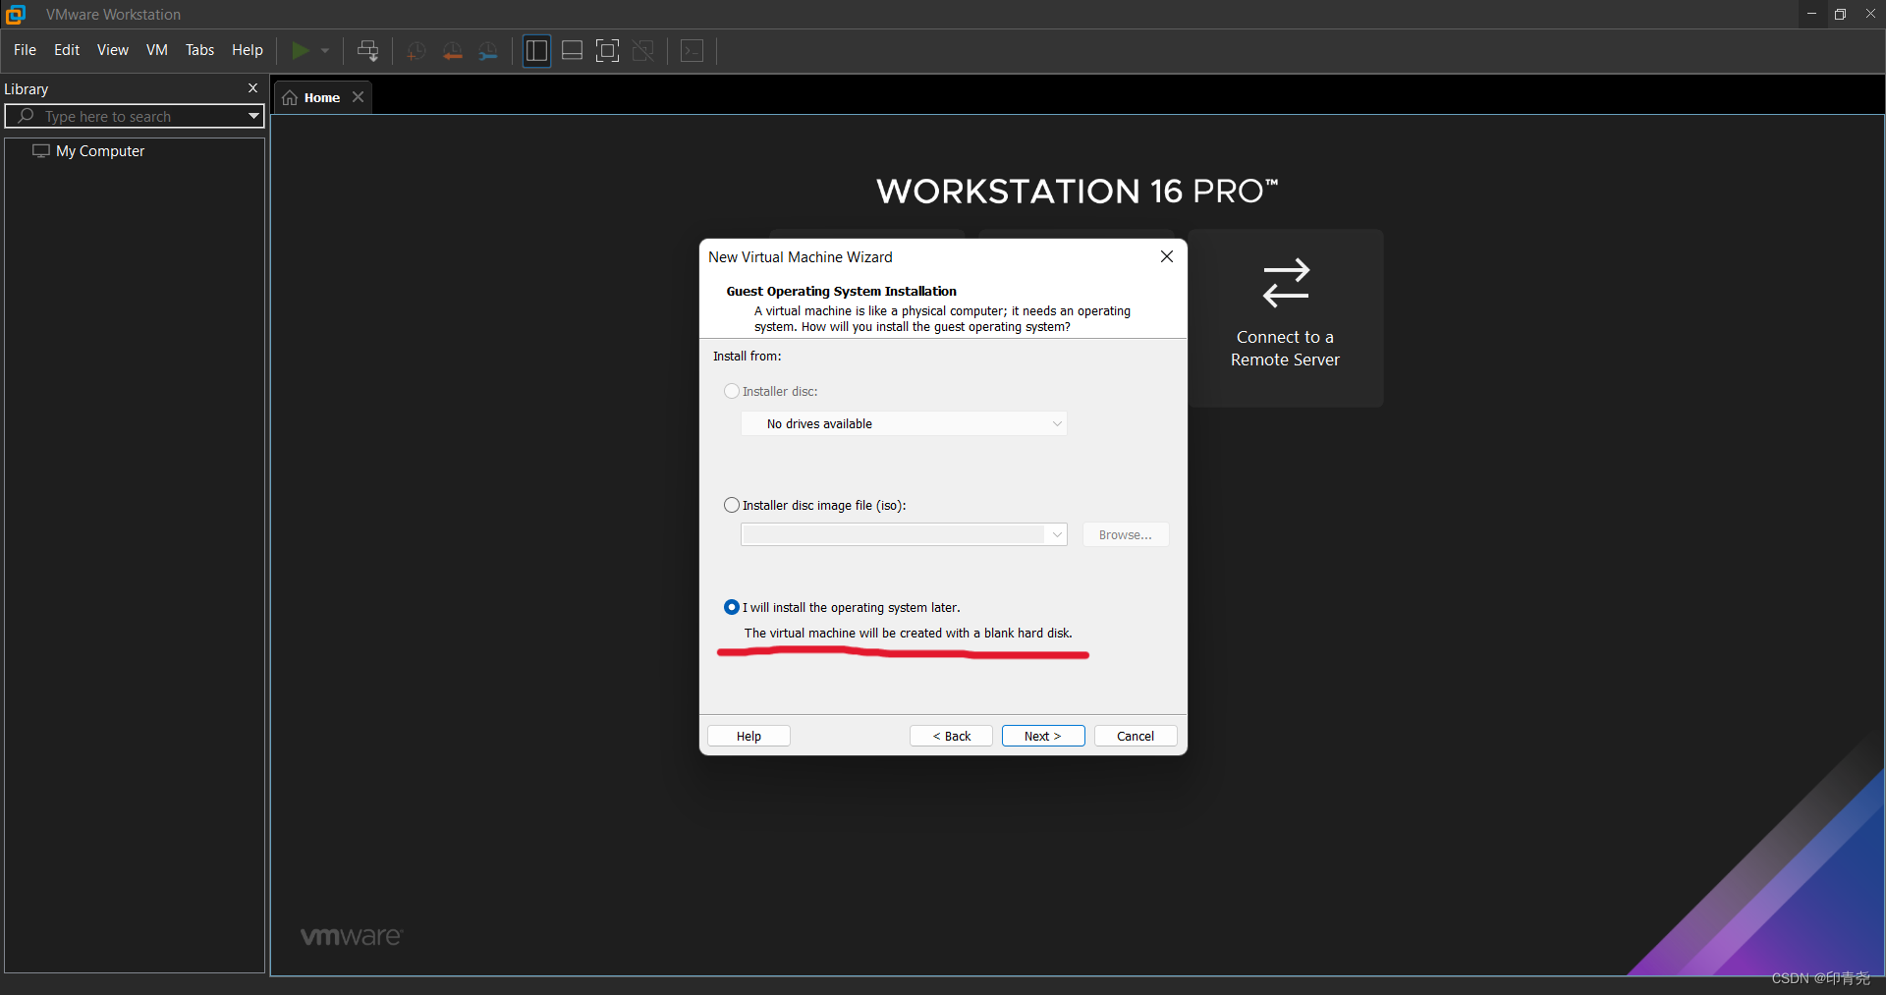This screenshot has height=995, width=1886.
Task: Close the Library panel
Action: pos(252,87)
